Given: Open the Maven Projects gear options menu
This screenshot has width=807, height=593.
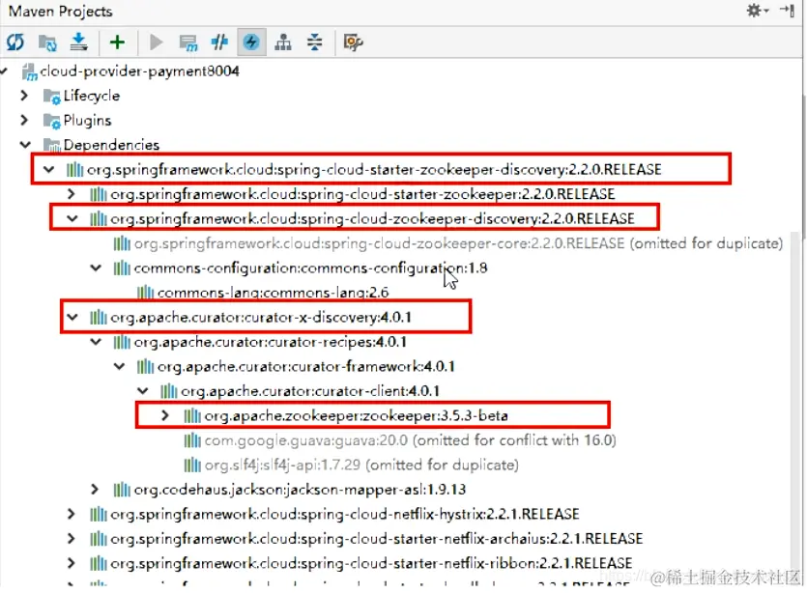Looking at the screenshot, I should click(x=757, y=11).
